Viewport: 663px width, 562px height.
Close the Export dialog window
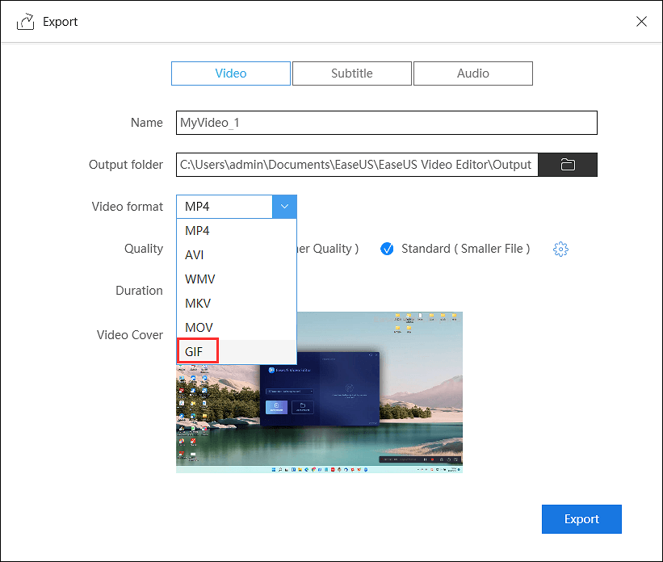[x=641, y=22]
